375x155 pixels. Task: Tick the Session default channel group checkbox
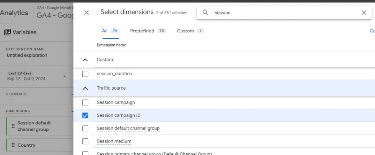click(85, 128)
